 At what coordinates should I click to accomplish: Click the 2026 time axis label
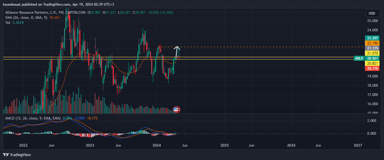pos(291,145)
